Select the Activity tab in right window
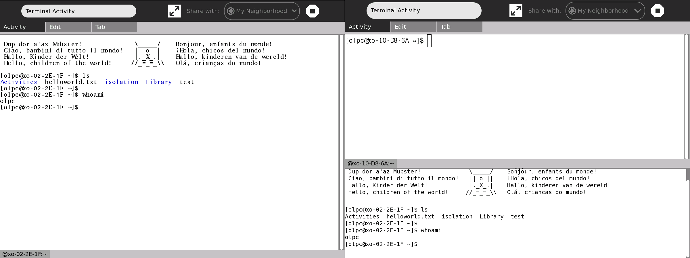690x258 pixels. coord(367,27)
